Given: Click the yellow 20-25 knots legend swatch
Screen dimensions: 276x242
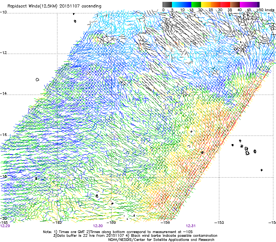Looking at the screenshot, I should (206, 4).
